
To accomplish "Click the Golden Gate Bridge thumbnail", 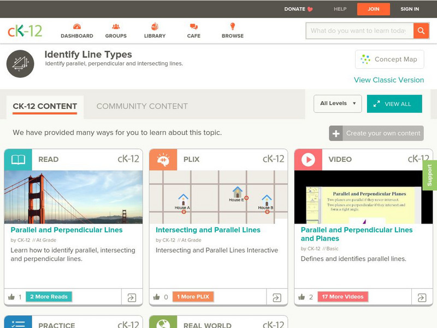I will coord(73,197).
